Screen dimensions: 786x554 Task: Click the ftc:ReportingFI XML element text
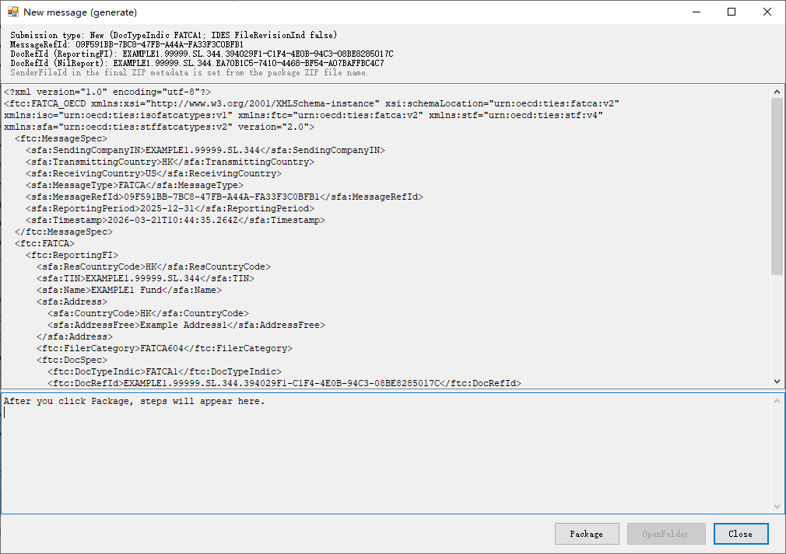tap(70, 254)
